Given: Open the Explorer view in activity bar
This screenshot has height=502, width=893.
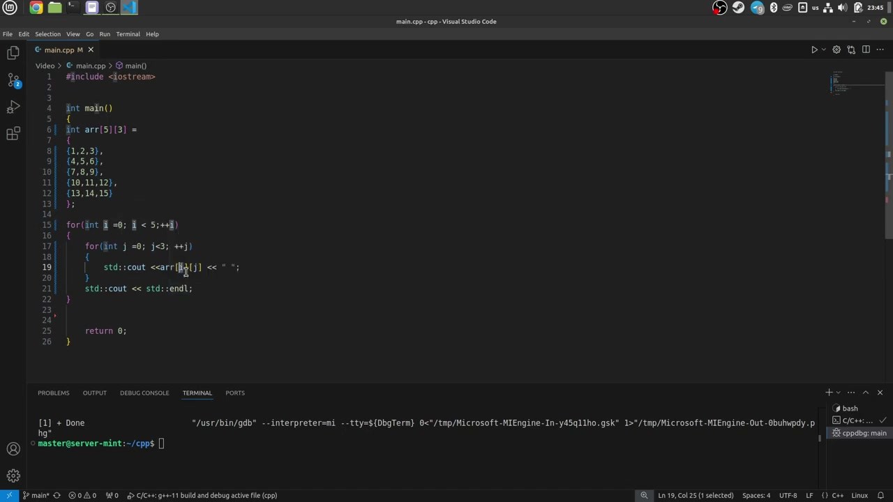Looking at the screenshot, I should 13,53.
